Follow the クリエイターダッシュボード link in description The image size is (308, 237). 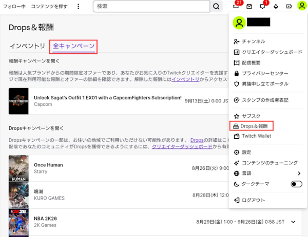182,146
